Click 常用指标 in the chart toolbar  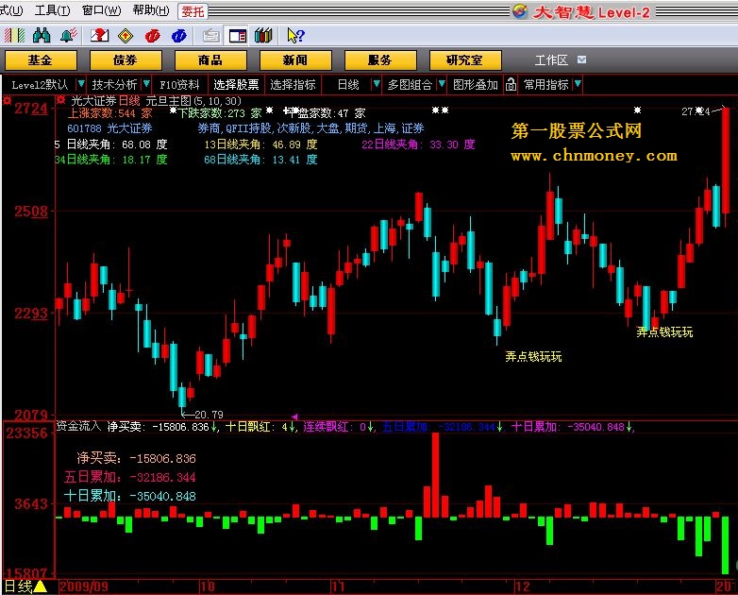pyautogui.click(x=546, y=85)
